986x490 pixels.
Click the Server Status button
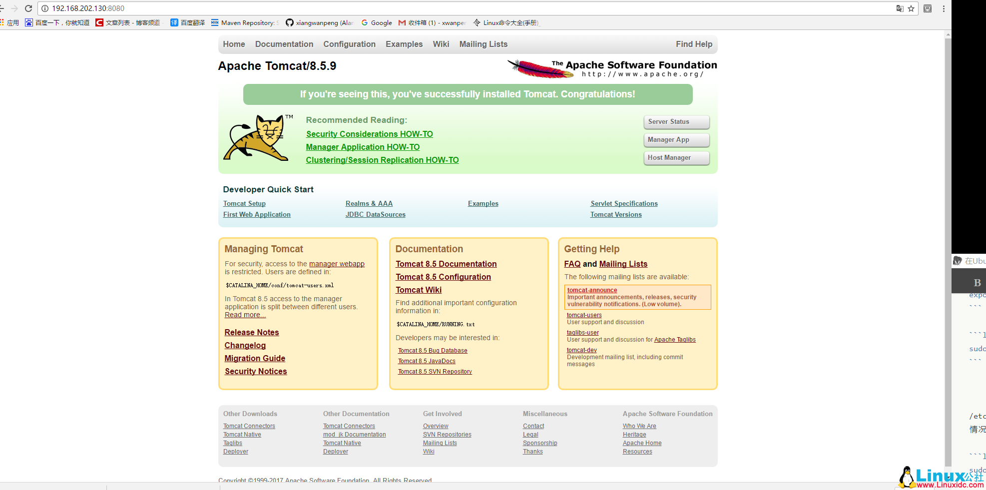tap(676, 122)
